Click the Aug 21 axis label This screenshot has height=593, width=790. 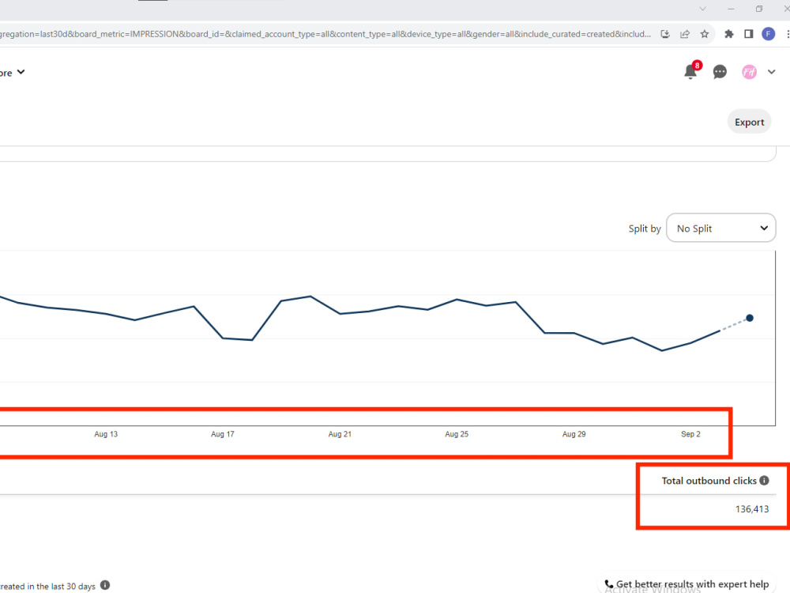[340, 434]
